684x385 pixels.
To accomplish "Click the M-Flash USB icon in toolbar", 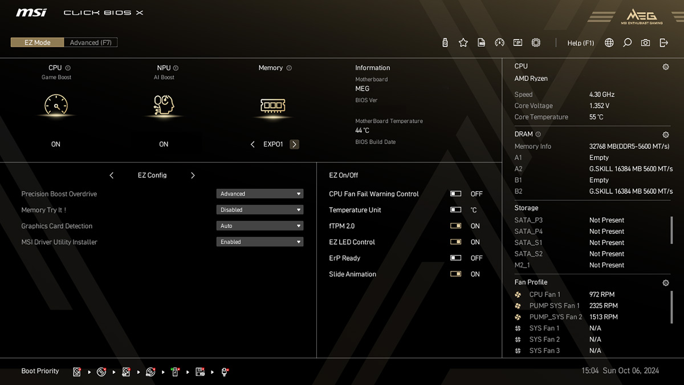I will coord(445,42).
